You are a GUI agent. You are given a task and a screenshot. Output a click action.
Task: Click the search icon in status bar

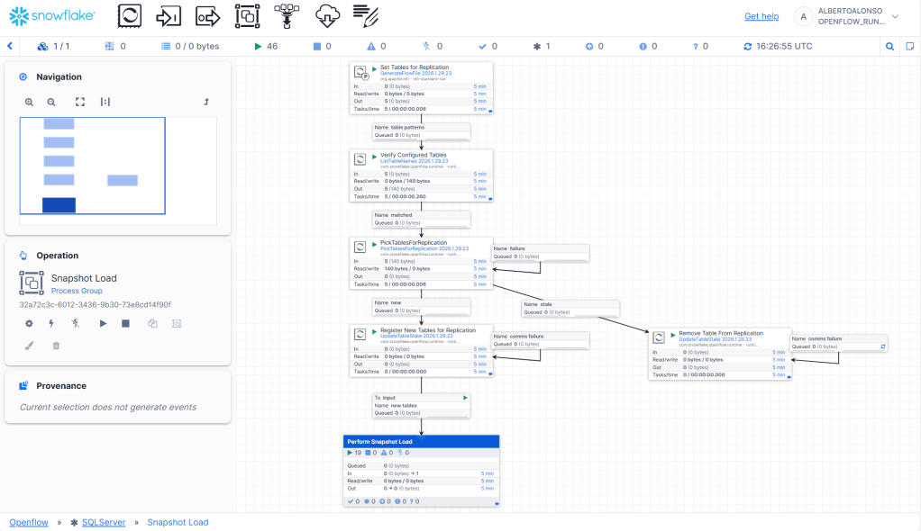pos(889,46)
